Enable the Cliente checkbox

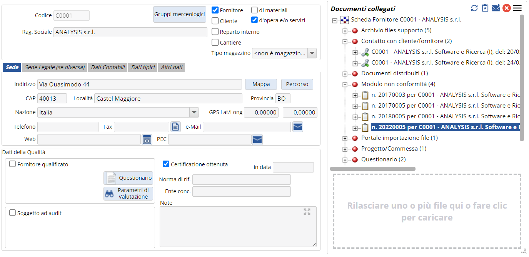pyautogui.click(x=215, y=21)
